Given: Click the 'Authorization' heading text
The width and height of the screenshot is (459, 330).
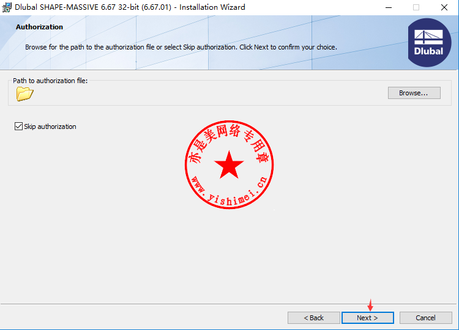Looking at the screenshot, I should pyautogui.click(x=40, y=27).
